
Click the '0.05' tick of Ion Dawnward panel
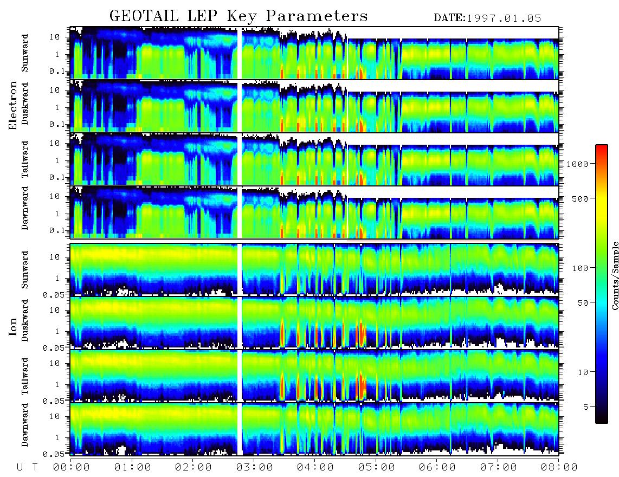[54, 454]
